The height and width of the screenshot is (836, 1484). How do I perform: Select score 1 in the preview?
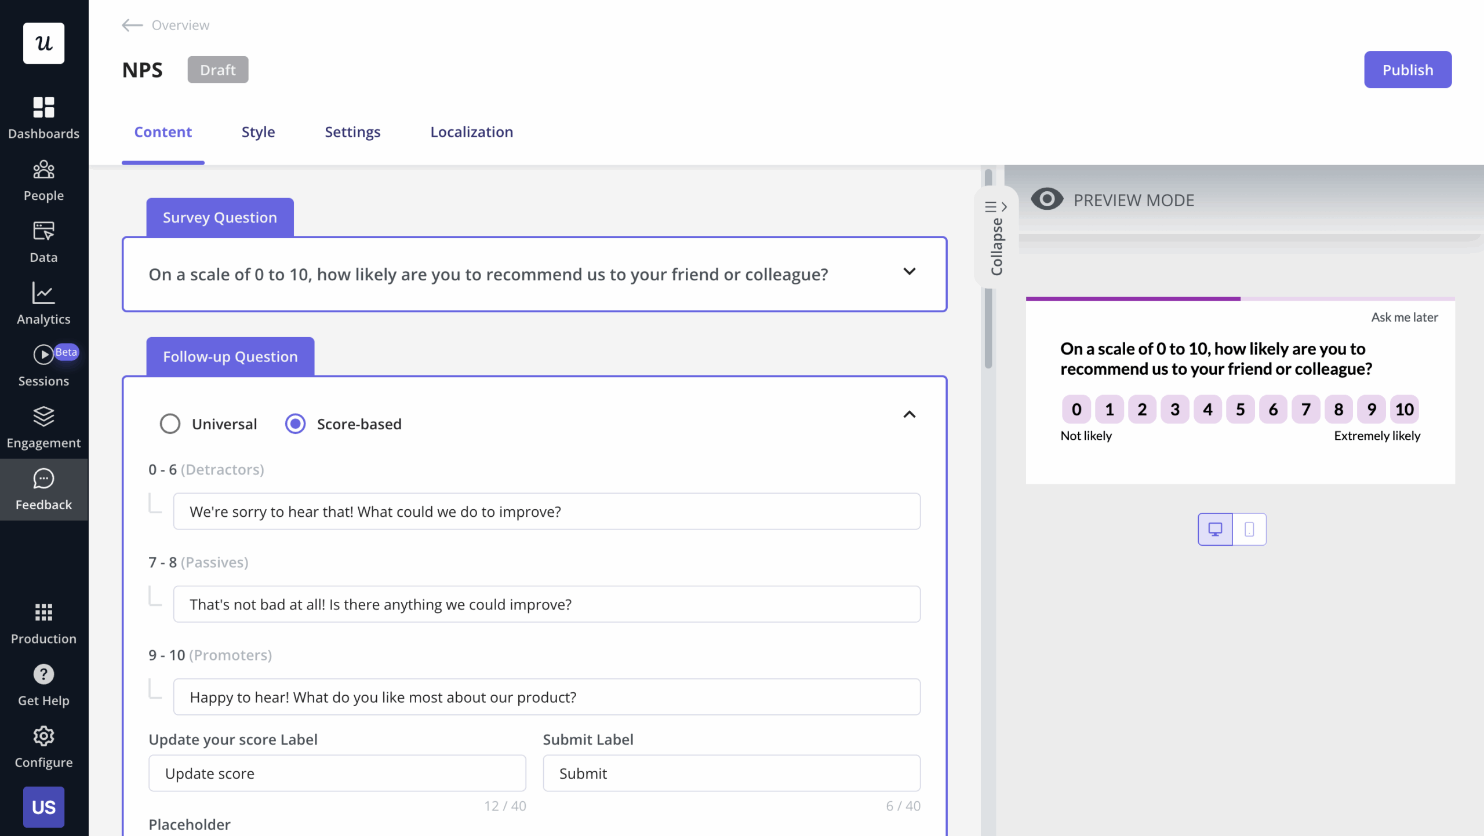tap(1110, 410)
